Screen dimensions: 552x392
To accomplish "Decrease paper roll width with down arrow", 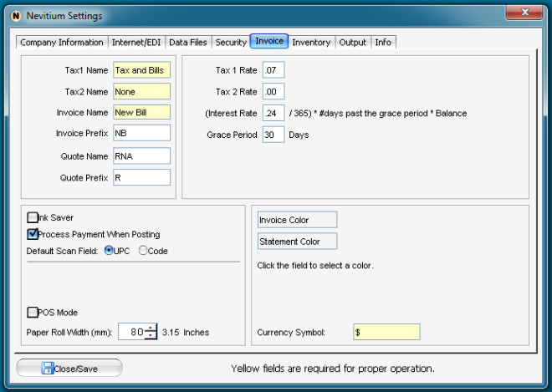I will (x=151, y=335).
